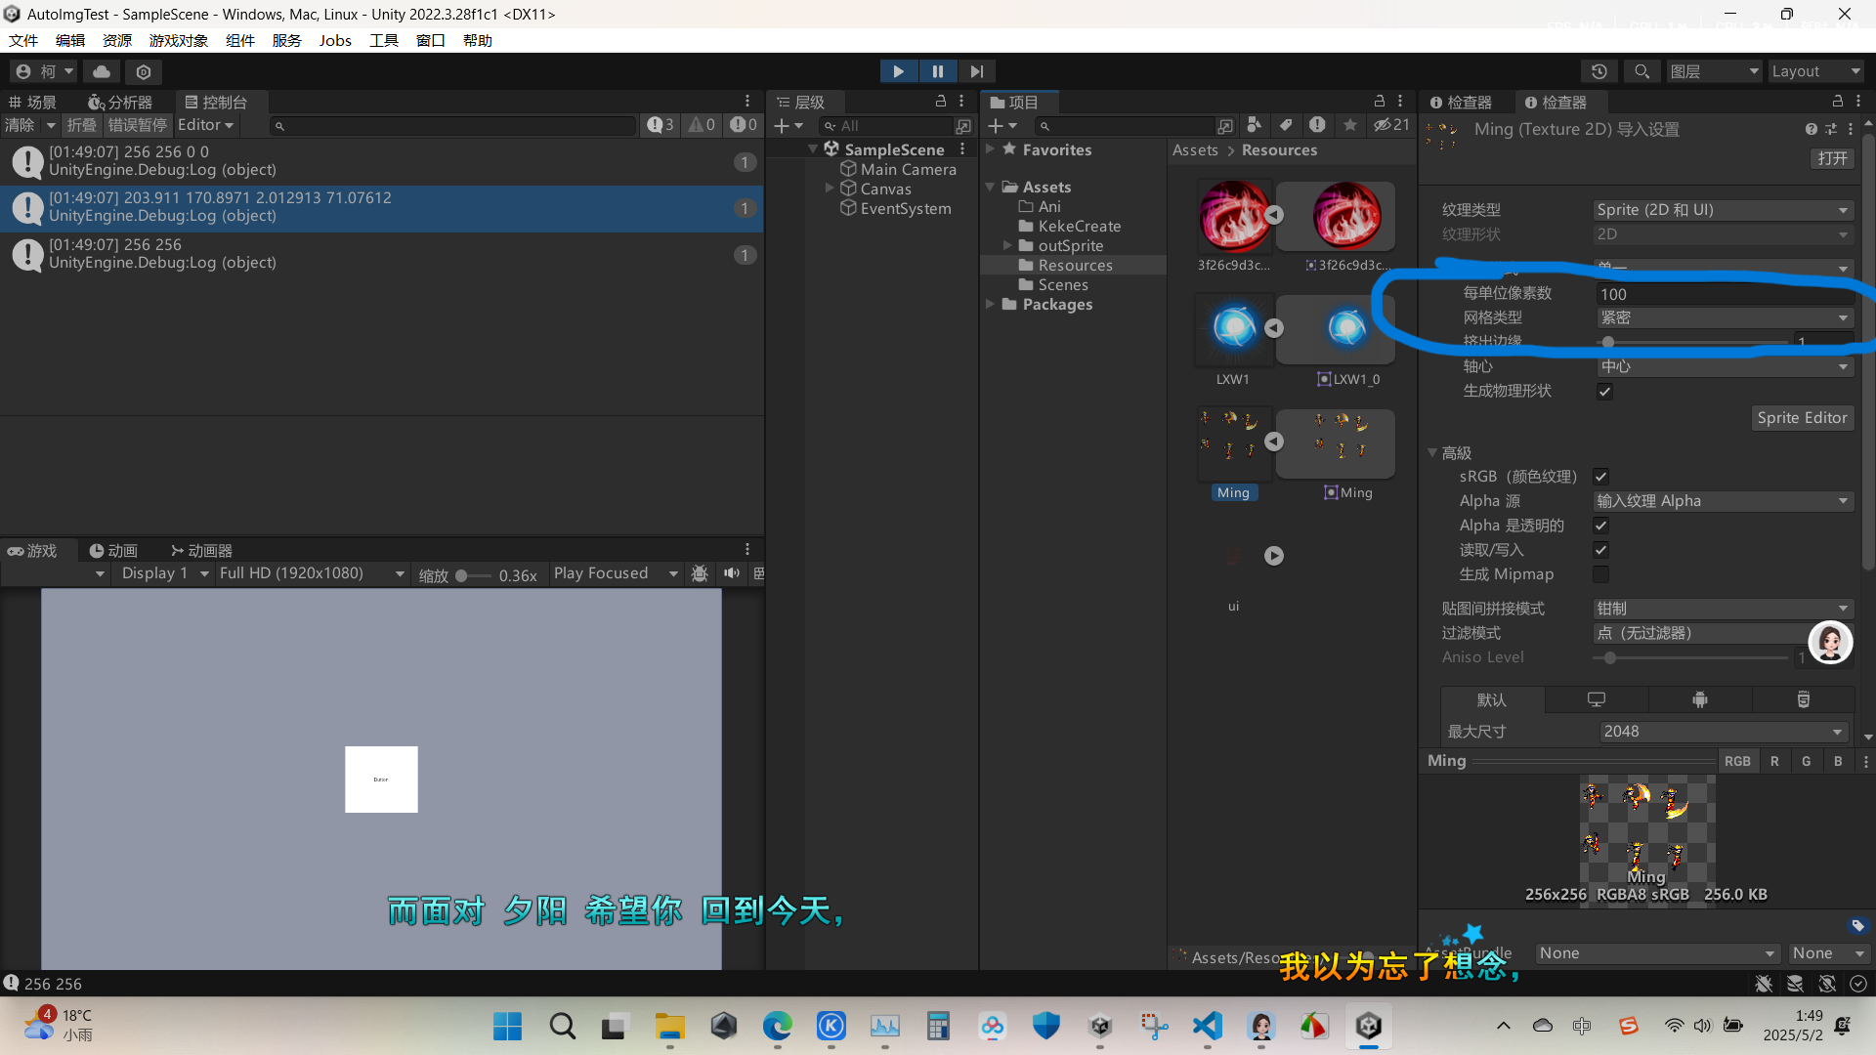This screenshot has height=1055, width=1876.
Task: Open the undo history icon
Action: click(1599, 71)
